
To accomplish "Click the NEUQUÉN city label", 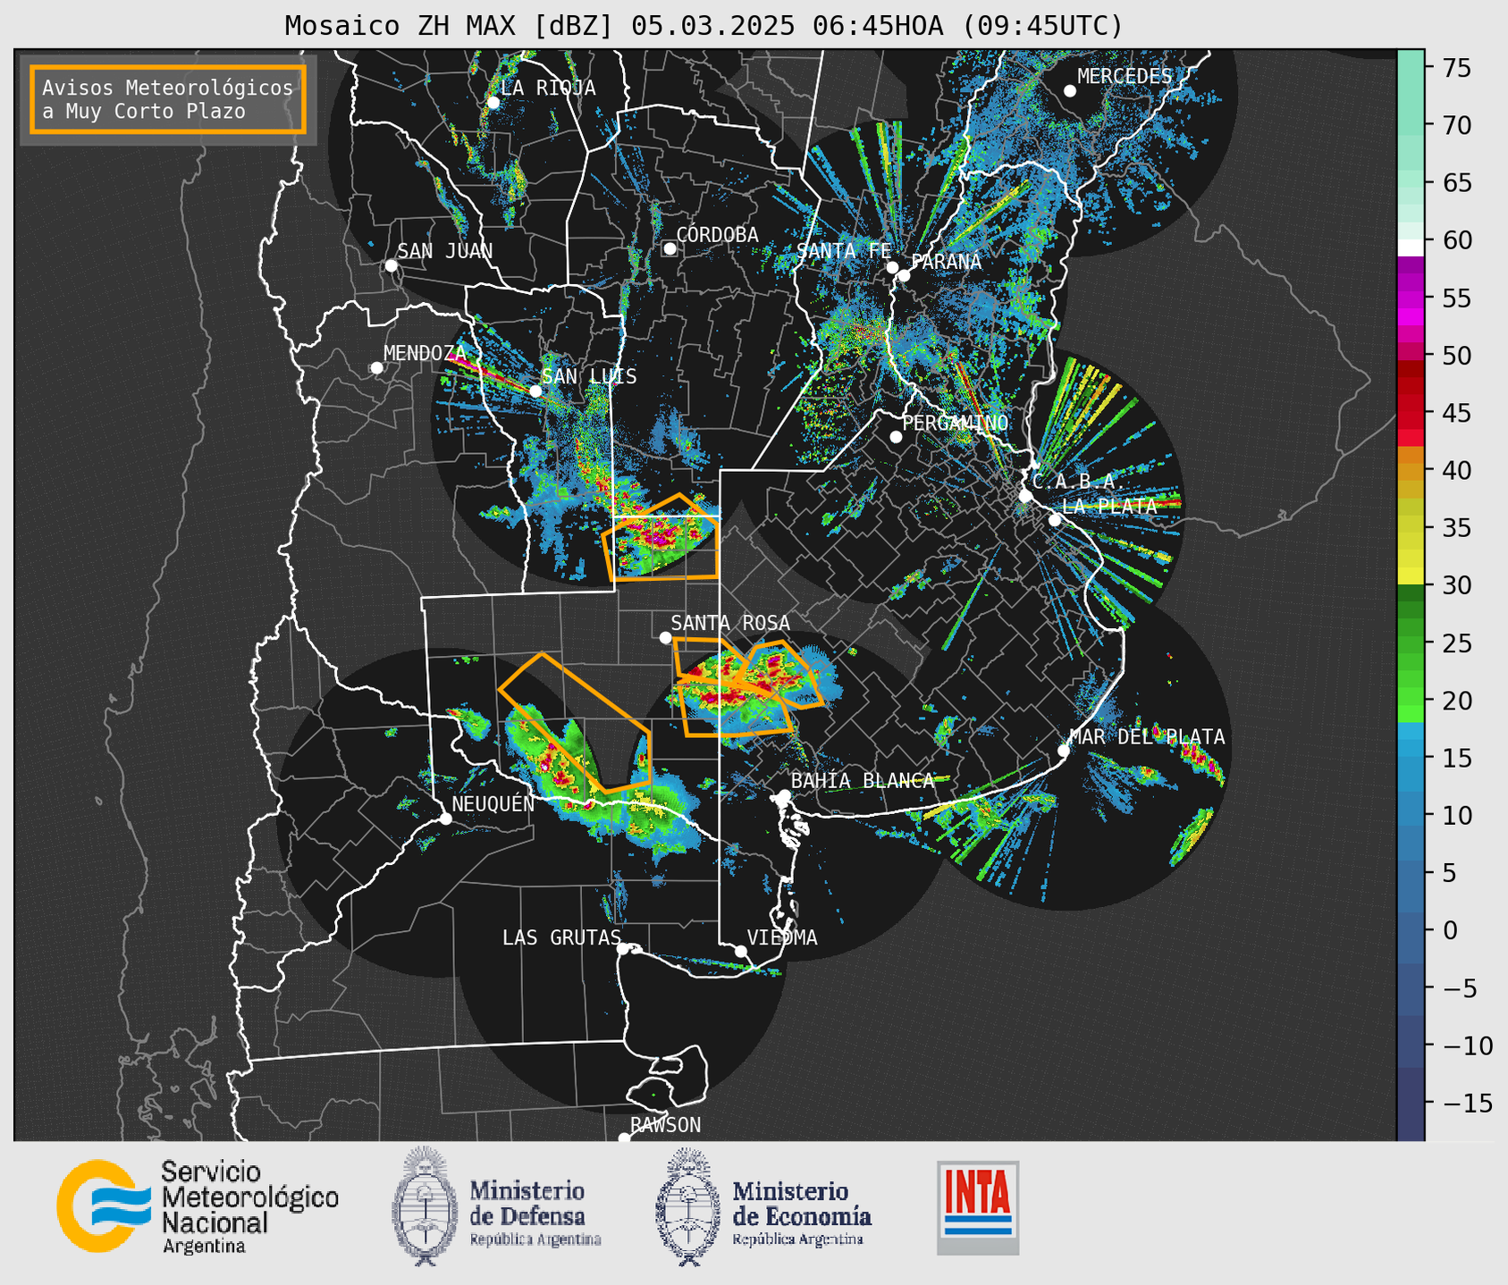I will point(493,803).
